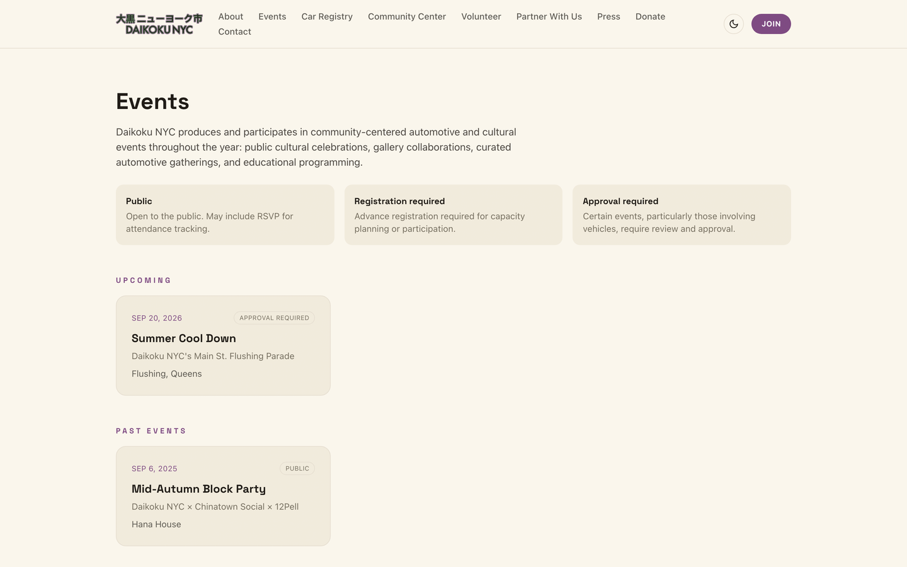The image size is (907, 567).
Task: Click the Flushing, Queens location text
Action: coord(167,374)
